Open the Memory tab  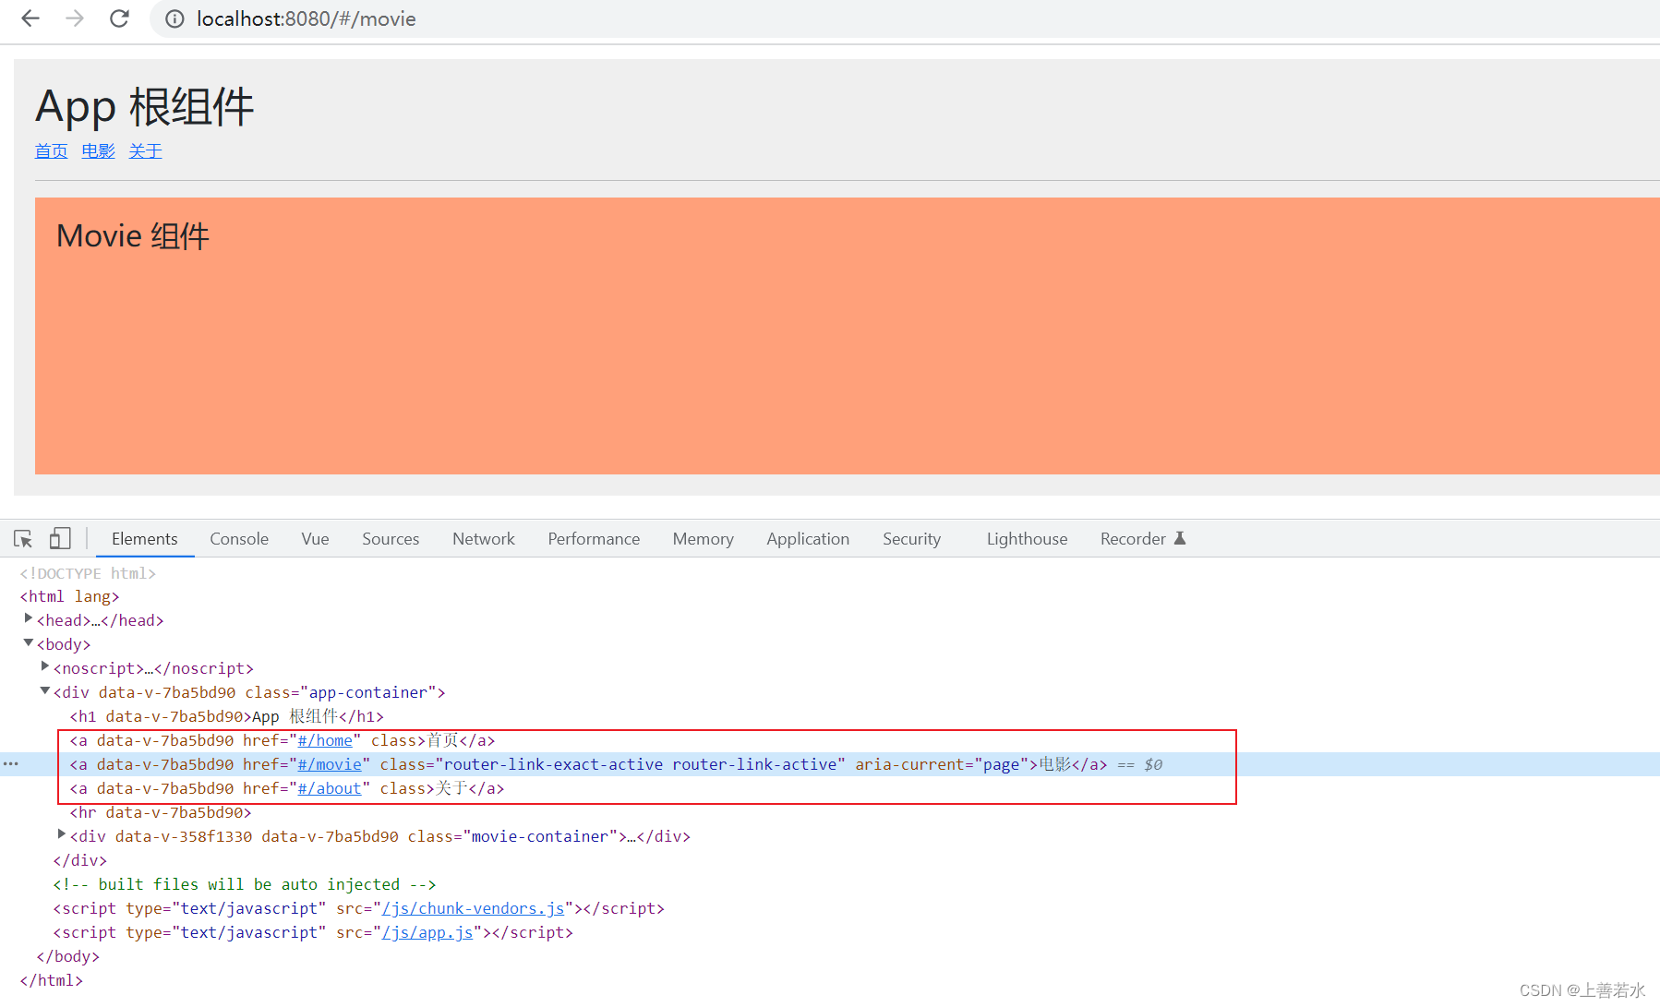[703, 539]
